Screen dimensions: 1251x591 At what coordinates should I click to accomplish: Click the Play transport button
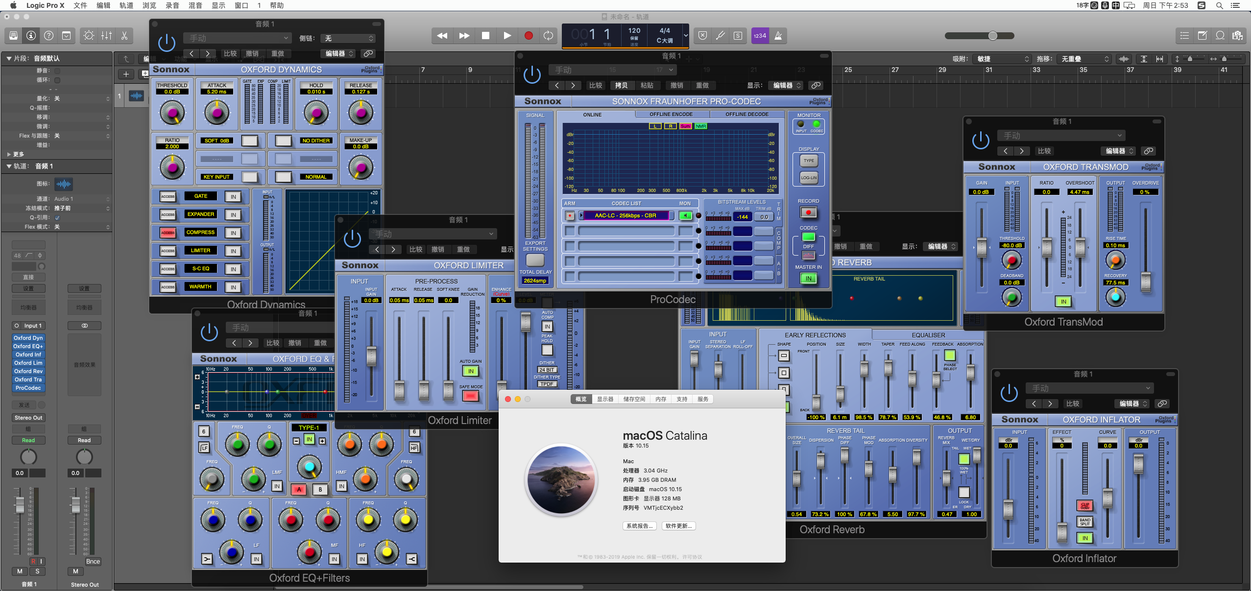pyautogui.click(x=507, y=35)
